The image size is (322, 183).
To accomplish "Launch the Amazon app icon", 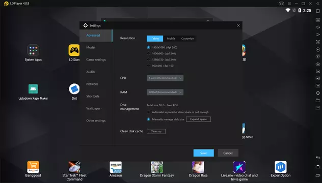I will click(116, 167).
